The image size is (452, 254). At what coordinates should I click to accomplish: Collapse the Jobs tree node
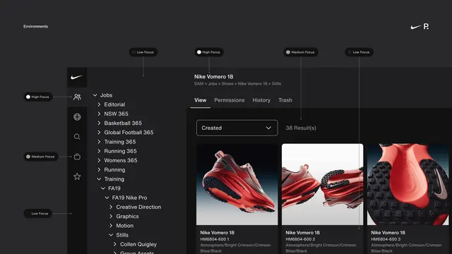[95, 95]
